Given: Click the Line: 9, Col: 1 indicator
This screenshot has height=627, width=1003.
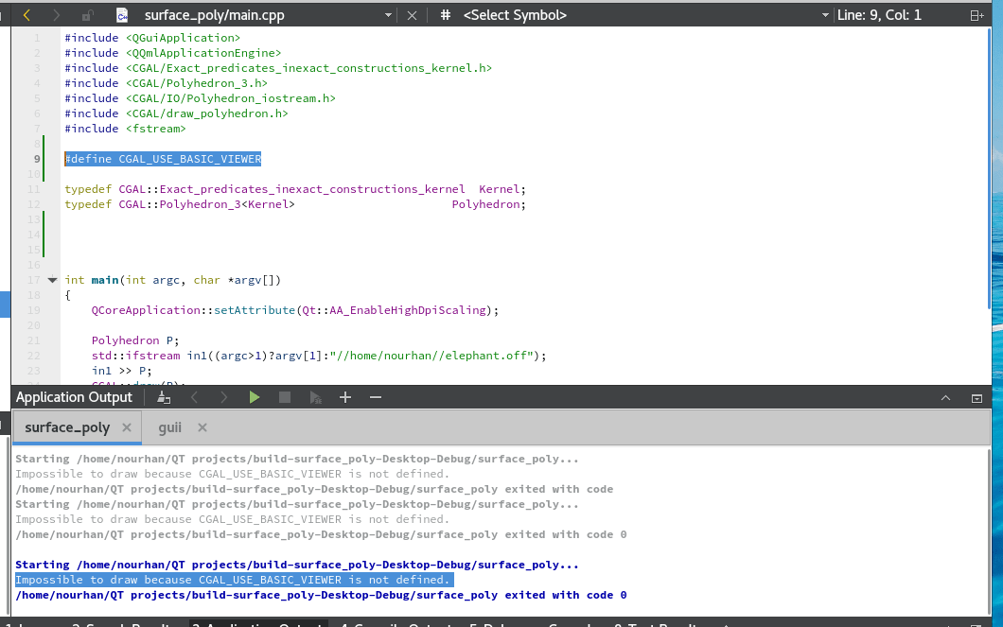Looking at the screenshot, I should pos(880,15).
